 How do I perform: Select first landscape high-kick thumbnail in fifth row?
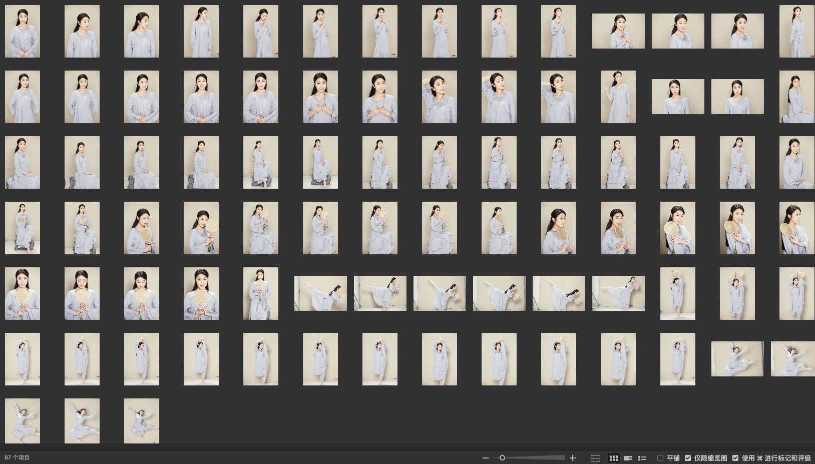click(x=320, y=293)
